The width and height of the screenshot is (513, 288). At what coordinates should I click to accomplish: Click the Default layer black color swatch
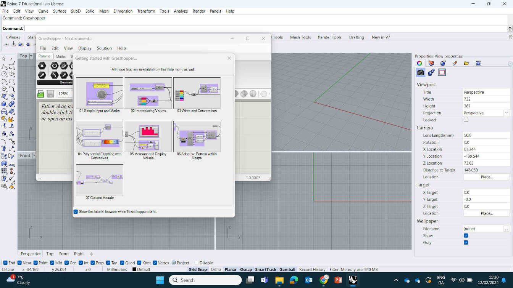[x=134, y=269]
